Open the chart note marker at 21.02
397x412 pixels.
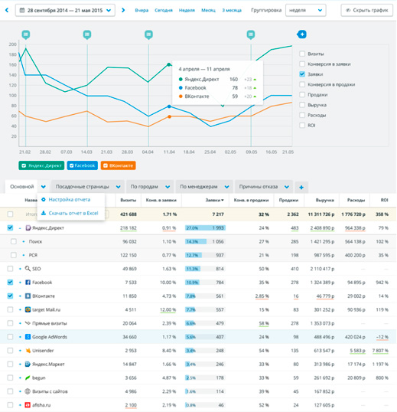[26, 34]
